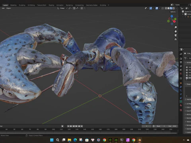This screenshot has width=191, height=143.
Task: Open the Texture properties tab (checker icon)
Action: click(x=181, y=110)
